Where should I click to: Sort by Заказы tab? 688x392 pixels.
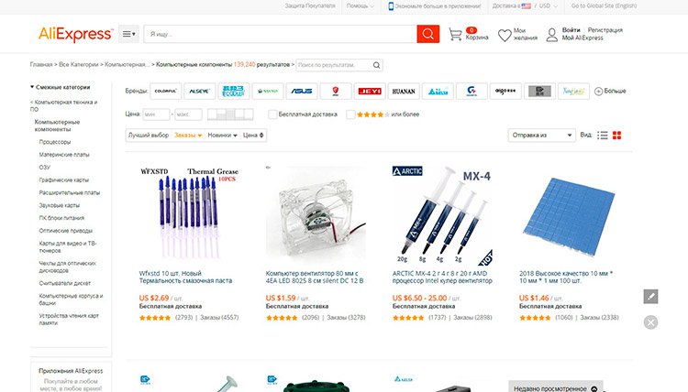188,136
